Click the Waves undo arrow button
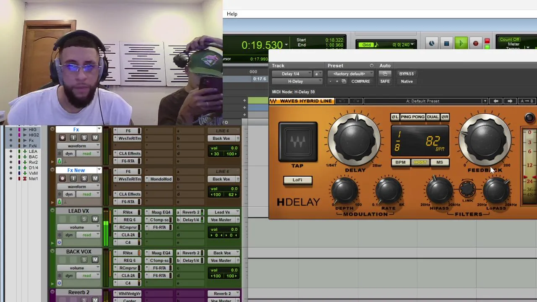The image size is (537, 302). [x=342, y=101]
